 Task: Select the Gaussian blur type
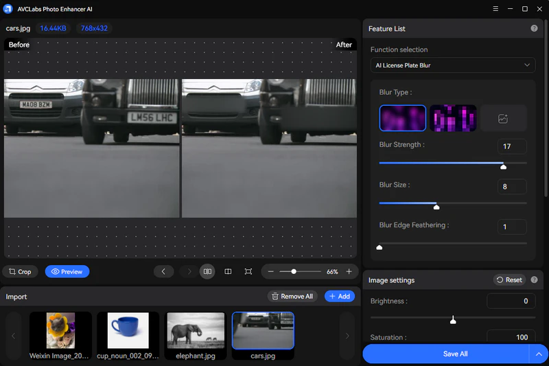[403, 118]
